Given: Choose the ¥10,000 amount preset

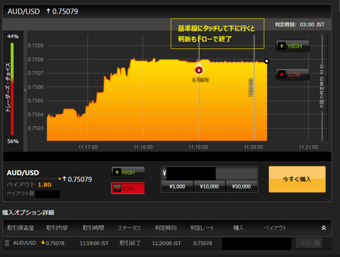Looking at the screenshot, I should (x=210, y=186).
